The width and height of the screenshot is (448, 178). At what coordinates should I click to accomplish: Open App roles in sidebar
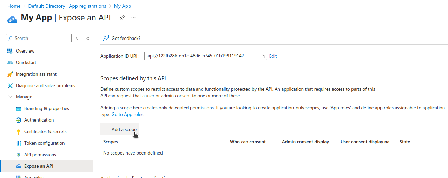[x=34, y=177]
